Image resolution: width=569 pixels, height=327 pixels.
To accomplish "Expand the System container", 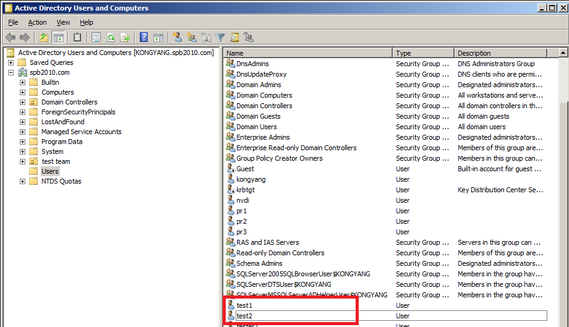I will point(22,151).
